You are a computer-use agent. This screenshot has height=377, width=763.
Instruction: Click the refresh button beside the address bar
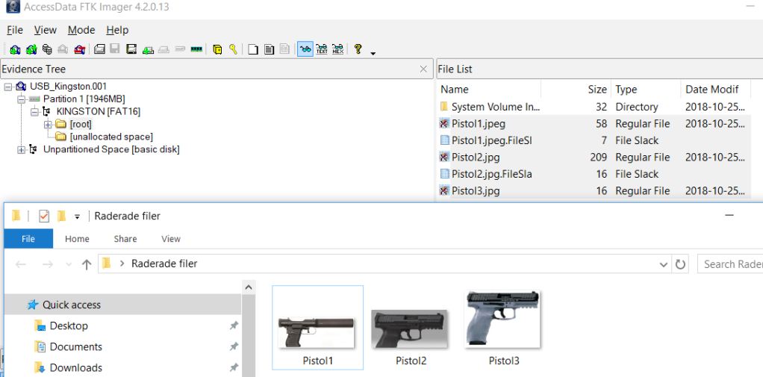(680, 264)
